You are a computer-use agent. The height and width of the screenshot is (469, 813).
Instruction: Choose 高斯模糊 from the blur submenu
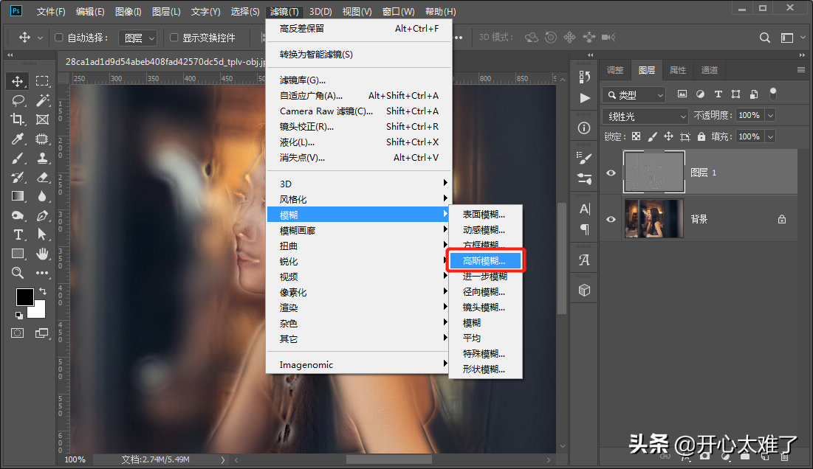(484, 261)
